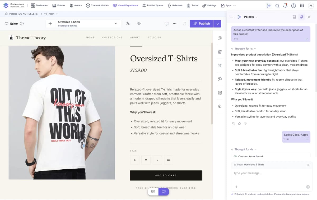Expand the 'Thought for 1s' section
This screenshot has height=200, width=317.
coord(243,49)
